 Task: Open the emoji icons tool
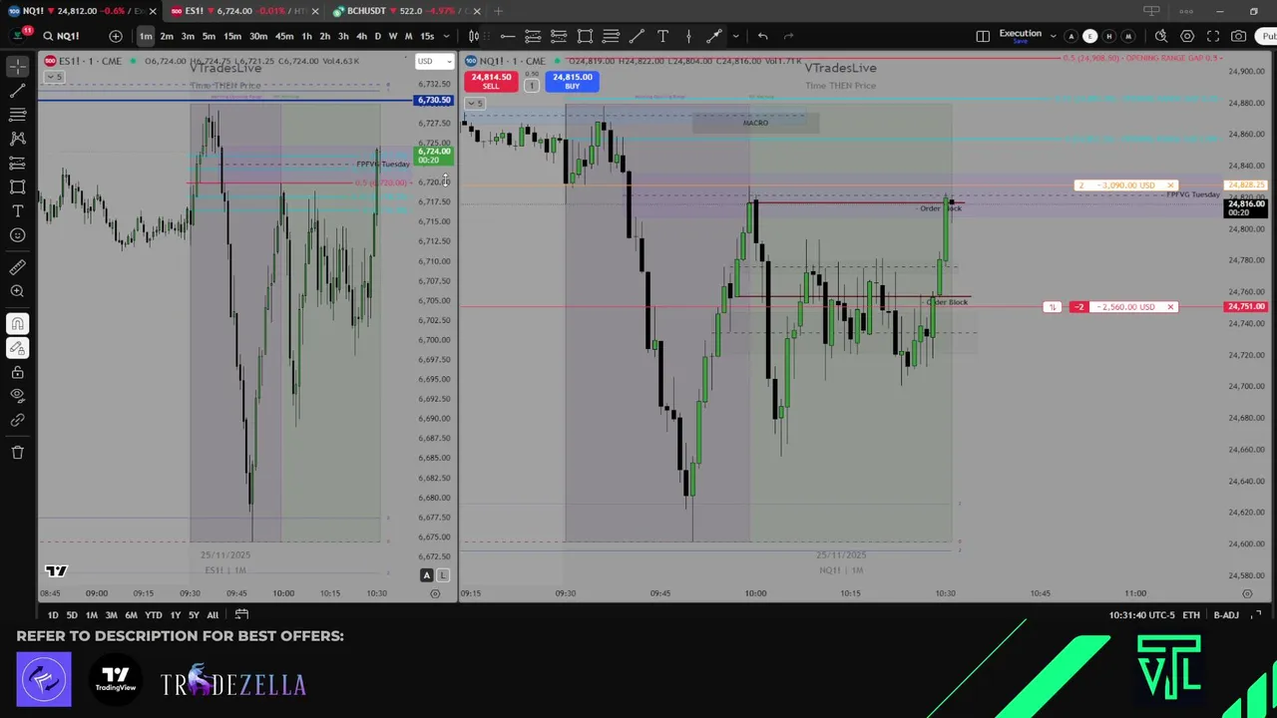[18, 235]
